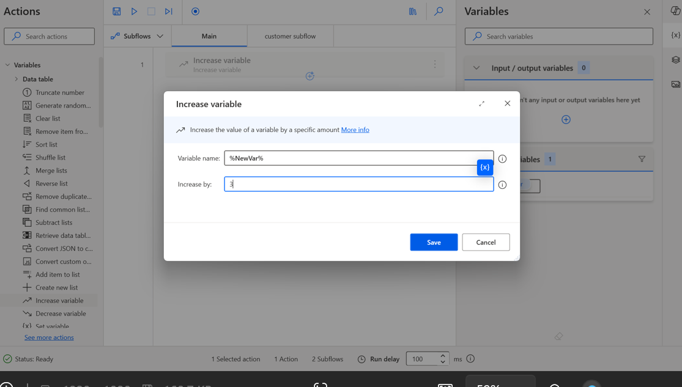
Task: Open the See more actions link
Action: pos(49,337)
